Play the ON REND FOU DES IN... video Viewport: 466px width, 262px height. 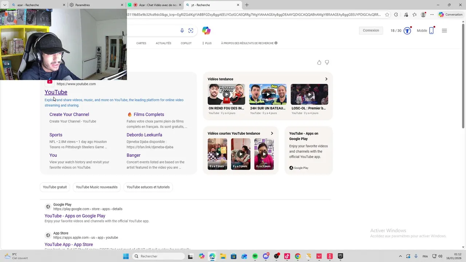[226, 95]
